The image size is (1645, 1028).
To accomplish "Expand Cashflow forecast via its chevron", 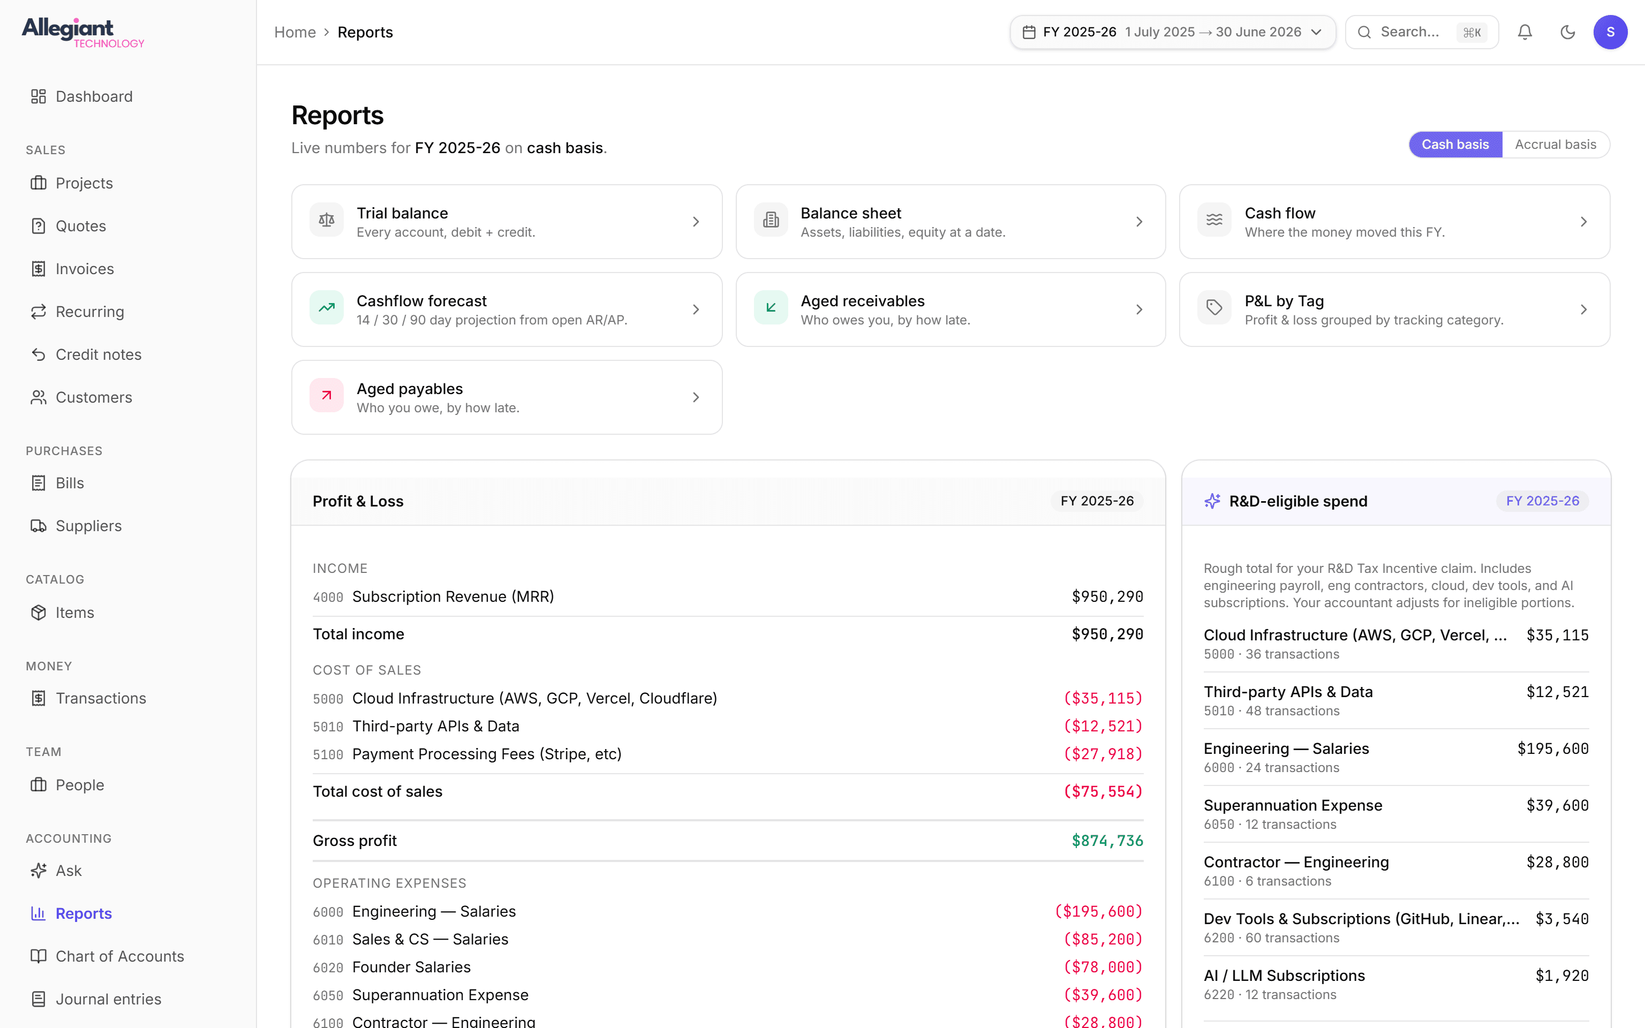I will pyautogui.click(x=696, y=309).
